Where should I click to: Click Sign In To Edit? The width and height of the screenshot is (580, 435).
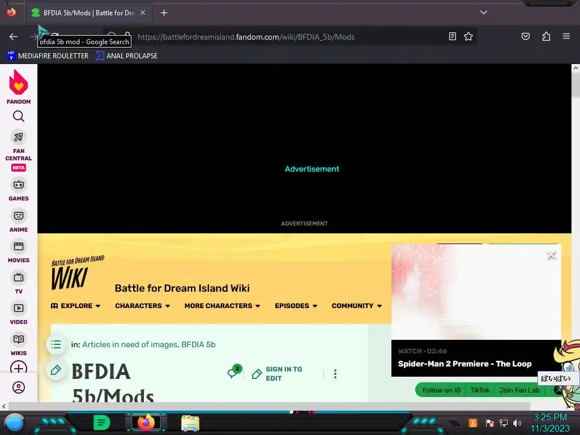[x=278, y=374]
